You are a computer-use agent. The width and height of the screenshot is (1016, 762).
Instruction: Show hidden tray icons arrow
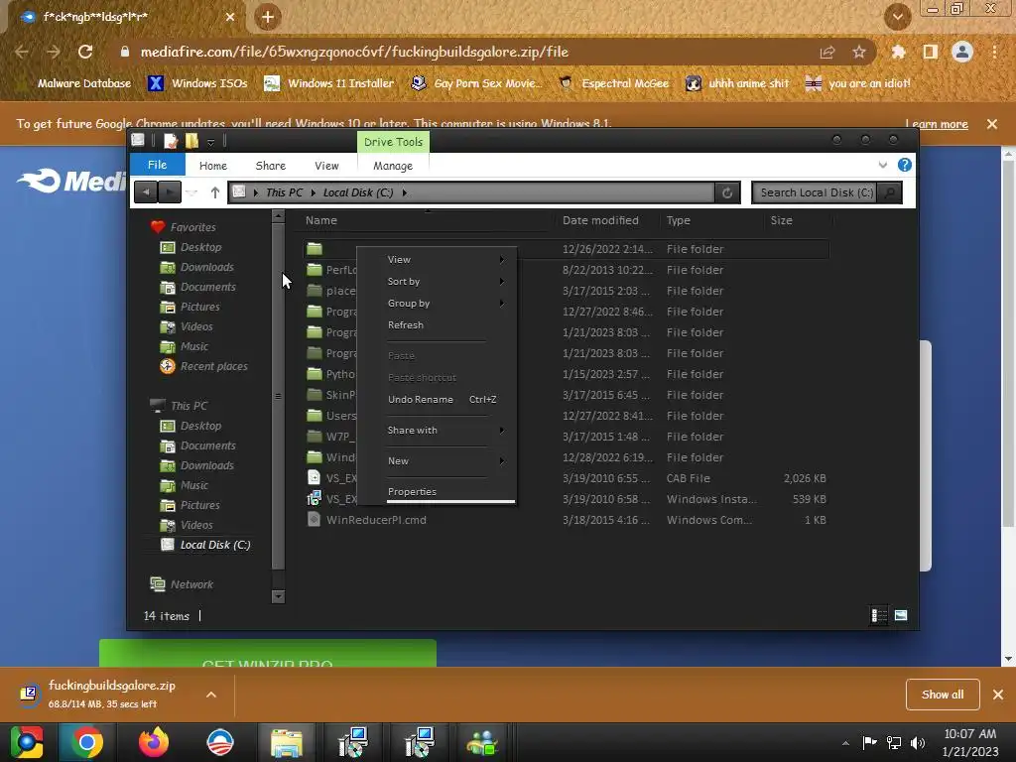click(845, 743)
